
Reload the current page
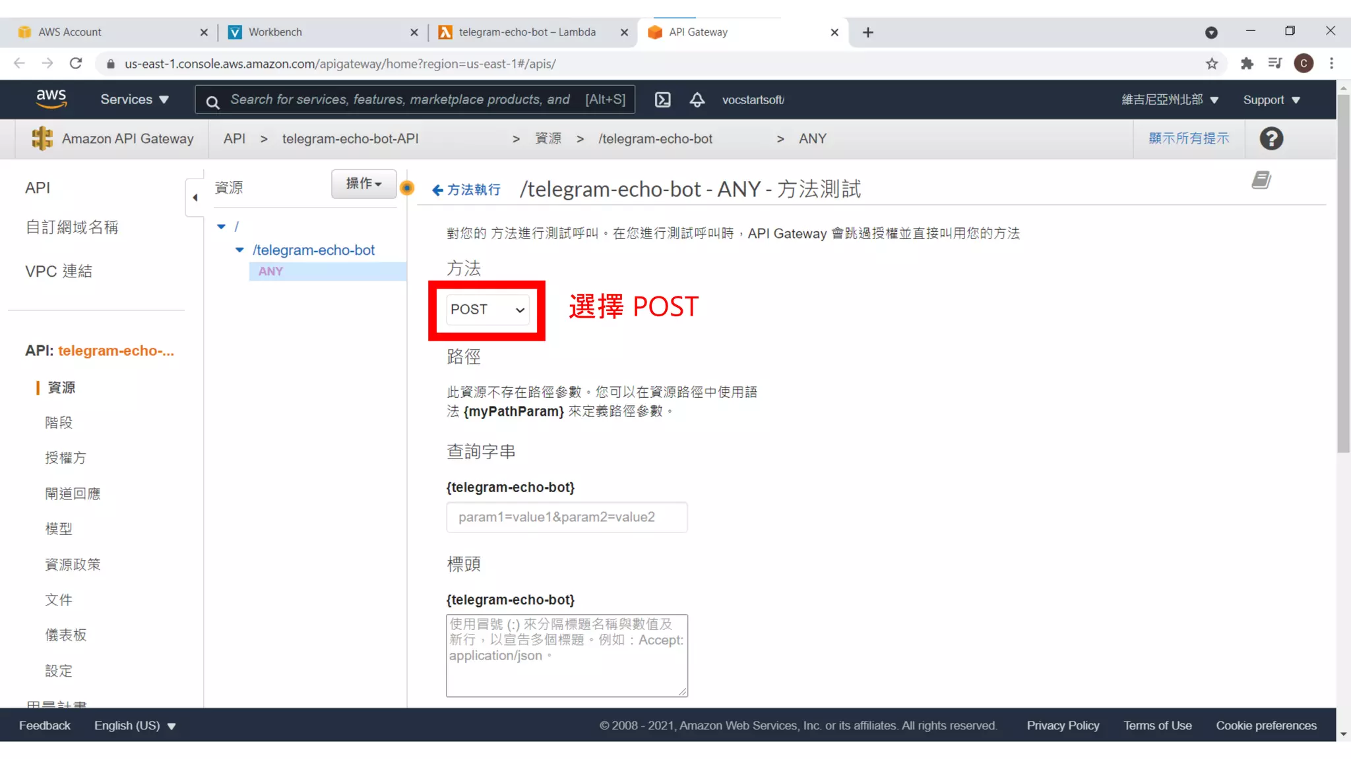76,63
